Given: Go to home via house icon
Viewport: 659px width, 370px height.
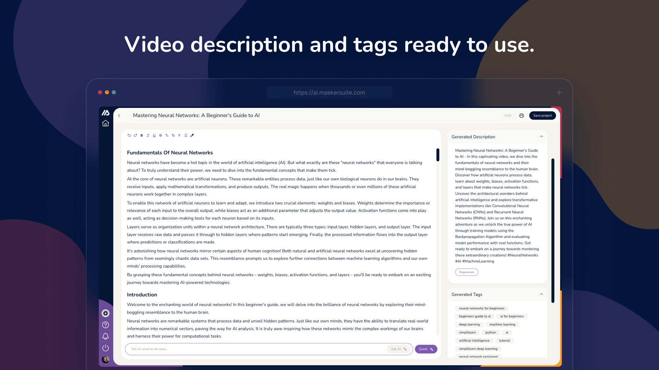Looking at the screenshot, I should pyautogui.click(x=105, y=123).
